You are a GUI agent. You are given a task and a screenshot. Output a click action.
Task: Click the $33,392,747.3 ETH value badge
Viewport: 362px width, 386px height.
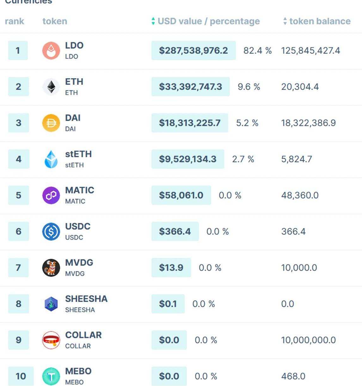coord(190,87)
